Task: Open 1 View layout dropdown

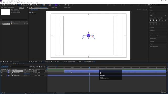Action: tap(80, 61)
